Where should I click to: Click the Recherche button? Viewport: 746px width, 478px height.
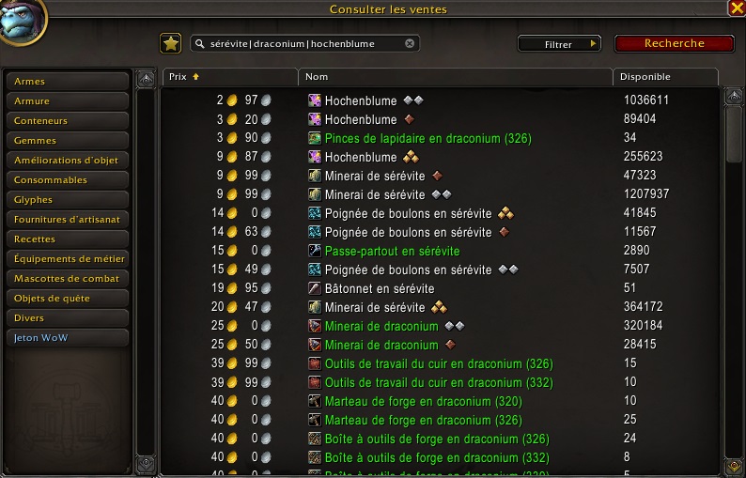675,43
